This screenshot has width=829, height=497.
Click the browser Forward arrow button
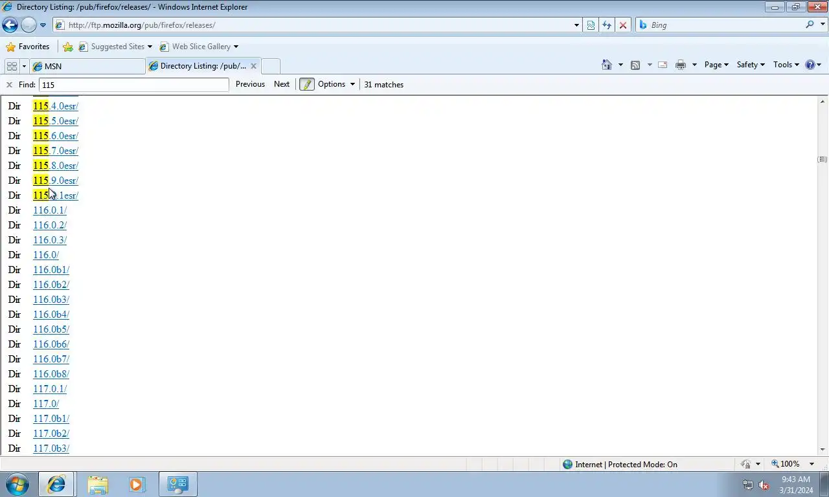coord(28,25)
